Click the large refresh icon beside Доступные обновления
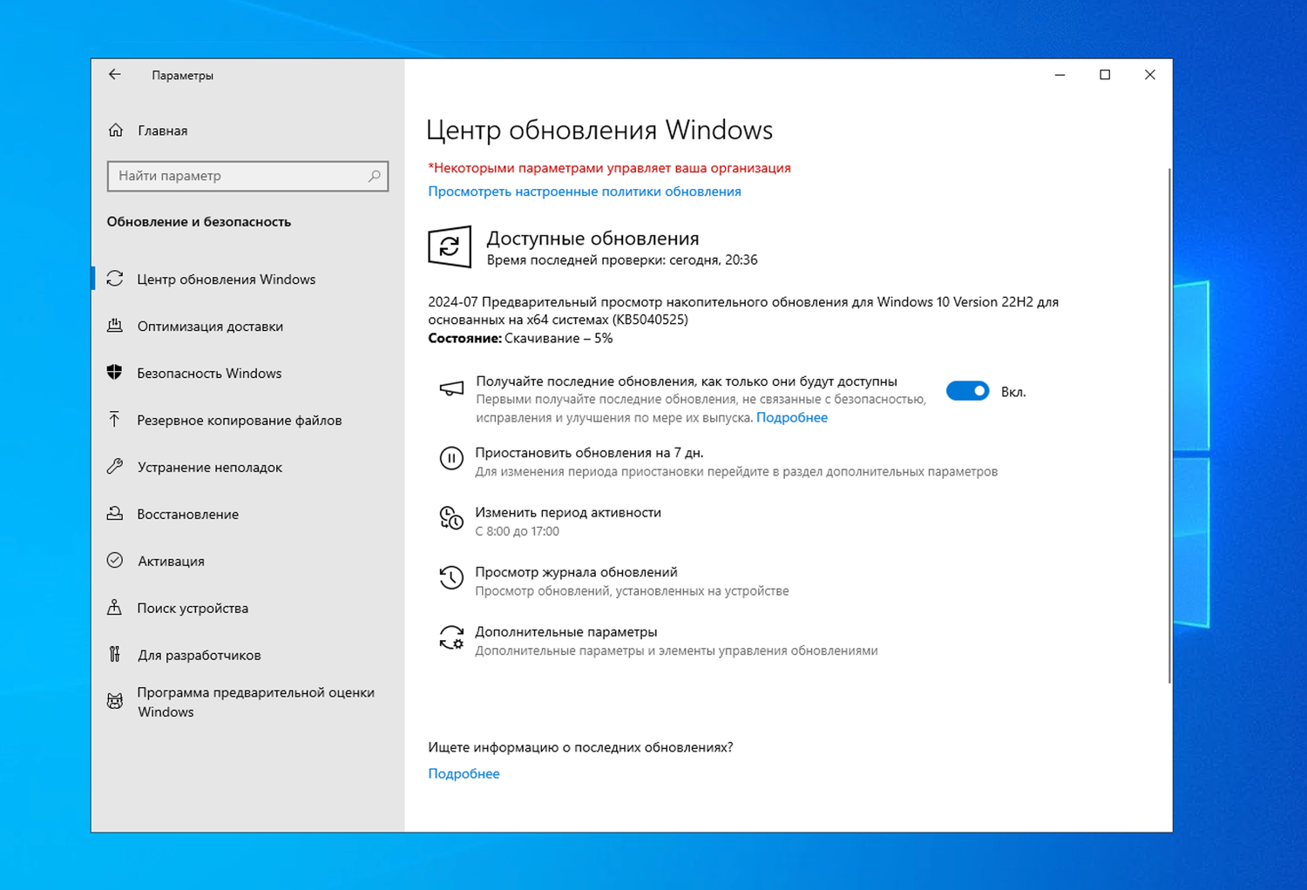Viewport: 1307px width, 890px height. tap(450, 247)
